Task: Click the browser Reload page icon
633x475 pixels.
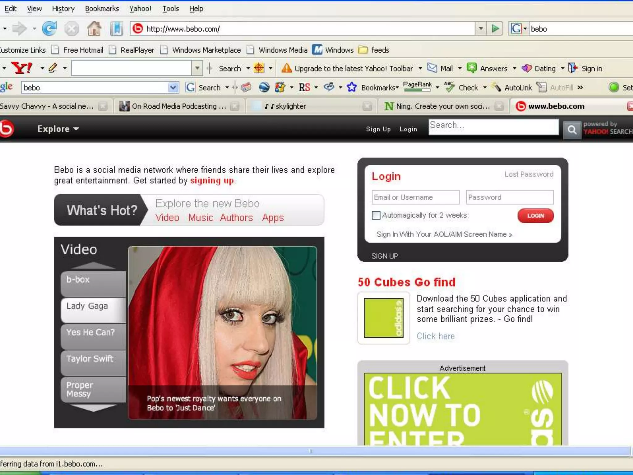Action: [49, 29]
